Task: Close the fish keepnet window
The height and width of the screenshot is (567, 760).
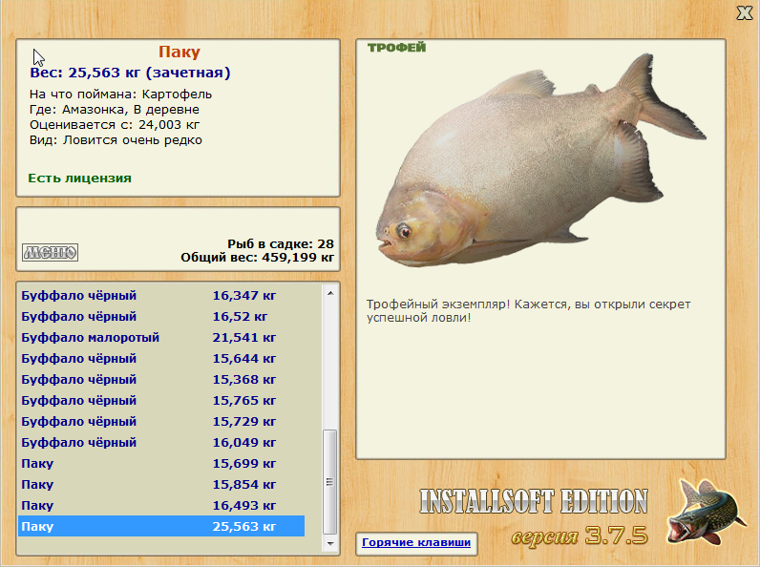Action: coord(745,13)
